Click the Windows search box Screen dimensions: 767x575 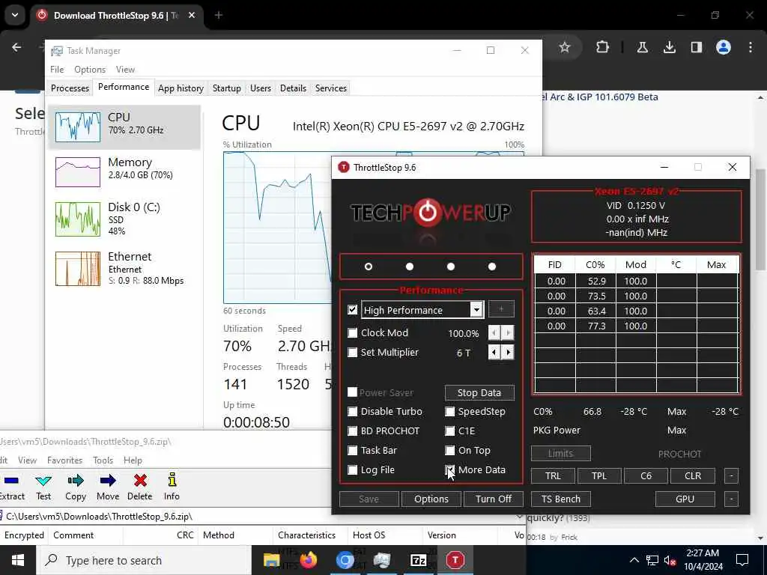pyautogui.click(x=145, y=560)
